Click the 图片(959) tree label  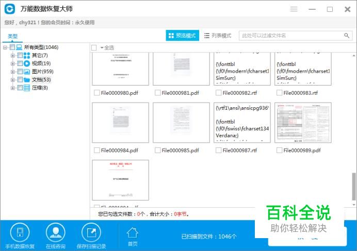click(x=43, y=72)
